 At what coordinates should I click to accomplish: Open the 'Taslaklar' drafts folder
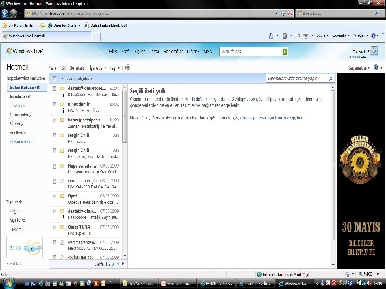coord(17,105)
